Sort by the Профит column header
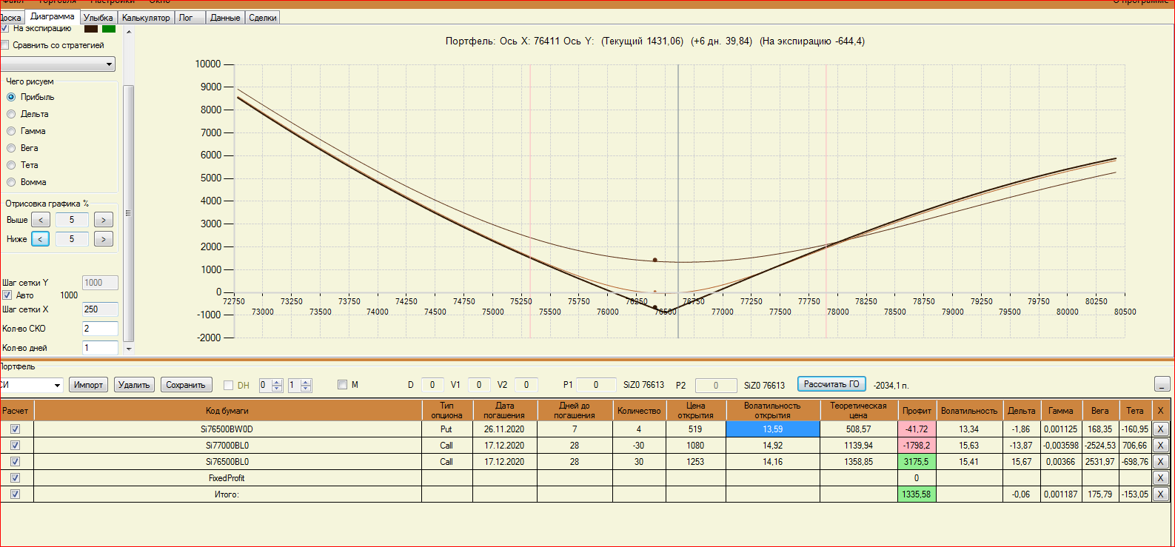The width and height of the screenshot is (1175, 547). click(917, 411)
